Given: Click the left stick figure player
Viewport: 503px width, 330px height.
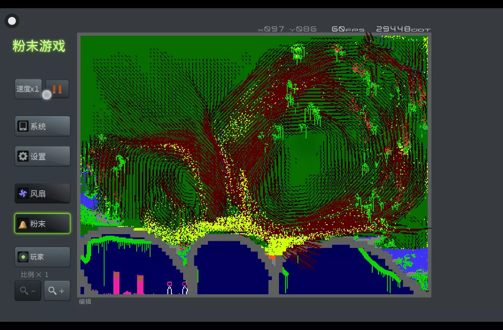Looking at the screenshot, I should click(x=170, y=289).
